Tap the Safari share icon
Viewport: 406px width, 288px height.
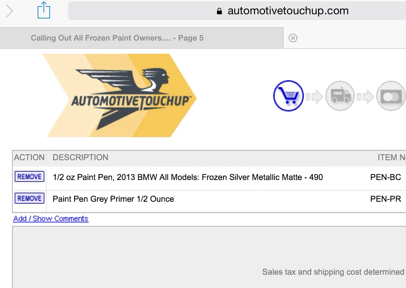(44, 10)
